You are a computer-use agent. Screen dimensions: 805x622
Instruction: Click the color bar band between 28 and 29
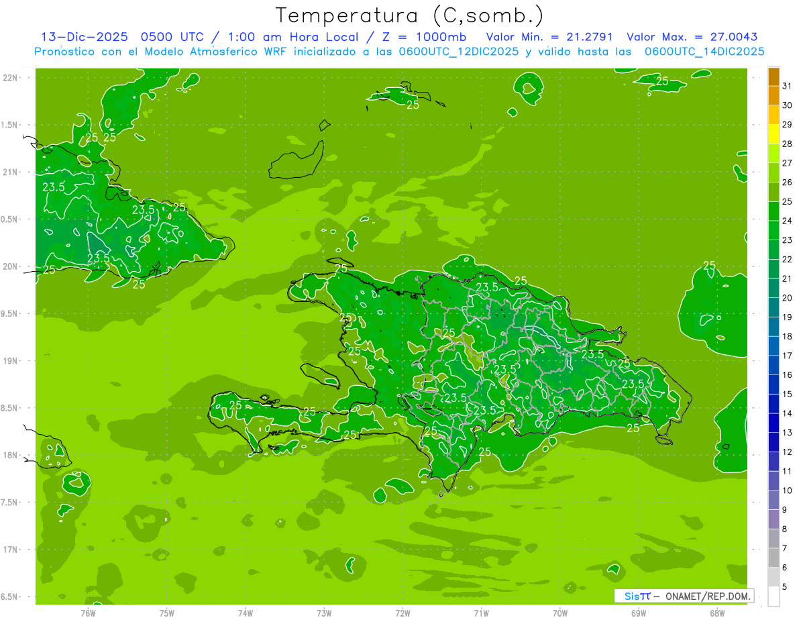[x=773, y=134]
